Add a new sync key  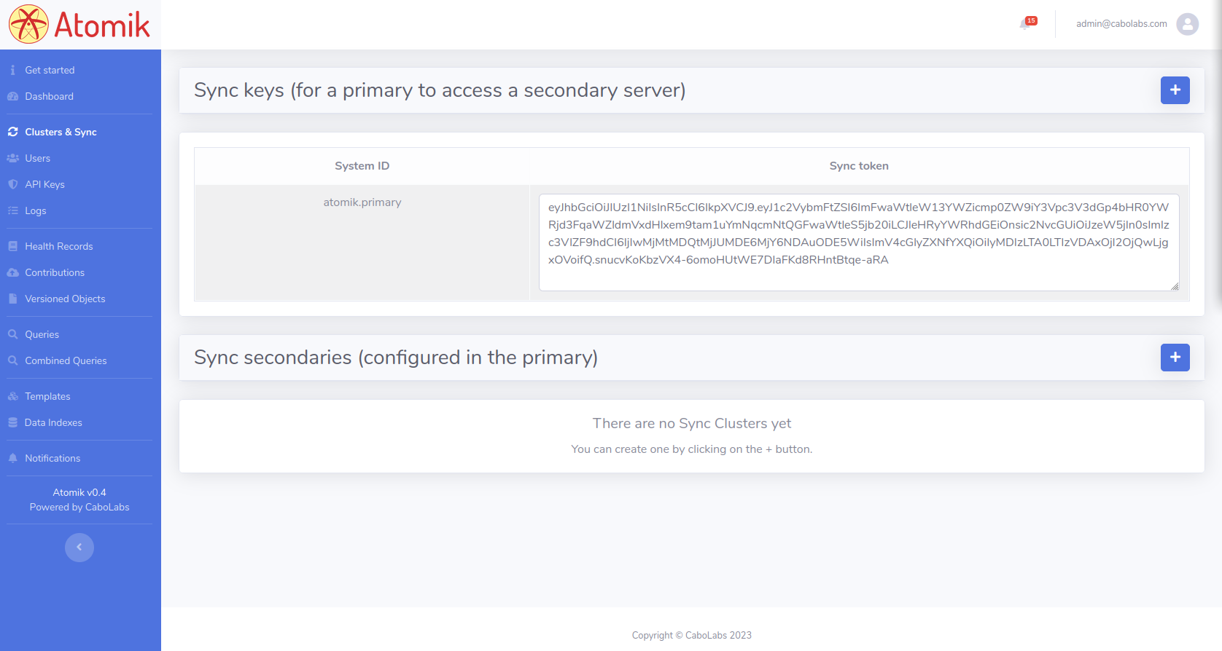tap(1175, 90)
